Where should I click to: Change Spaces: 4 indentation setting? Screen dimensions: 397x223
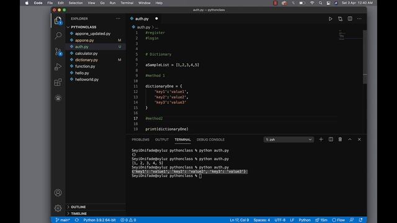pos(262,220)
